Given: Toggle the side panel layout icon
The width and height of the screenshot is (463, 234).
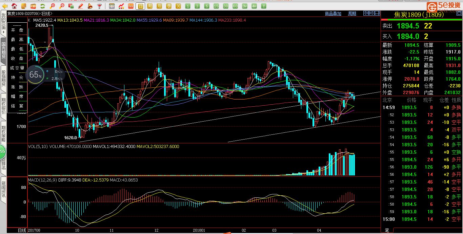Looking at the screenshot, I should click(x=377, y=13).
